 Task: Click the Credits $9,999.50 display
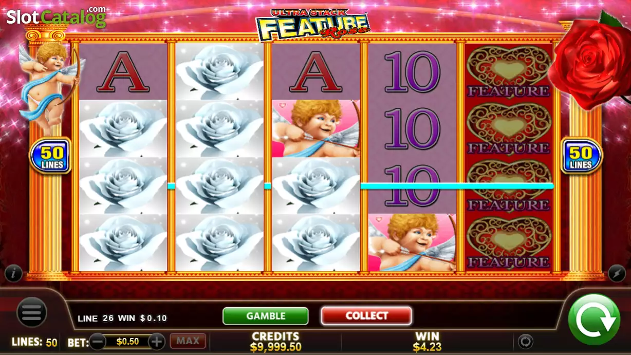click(x=275, y=342)
